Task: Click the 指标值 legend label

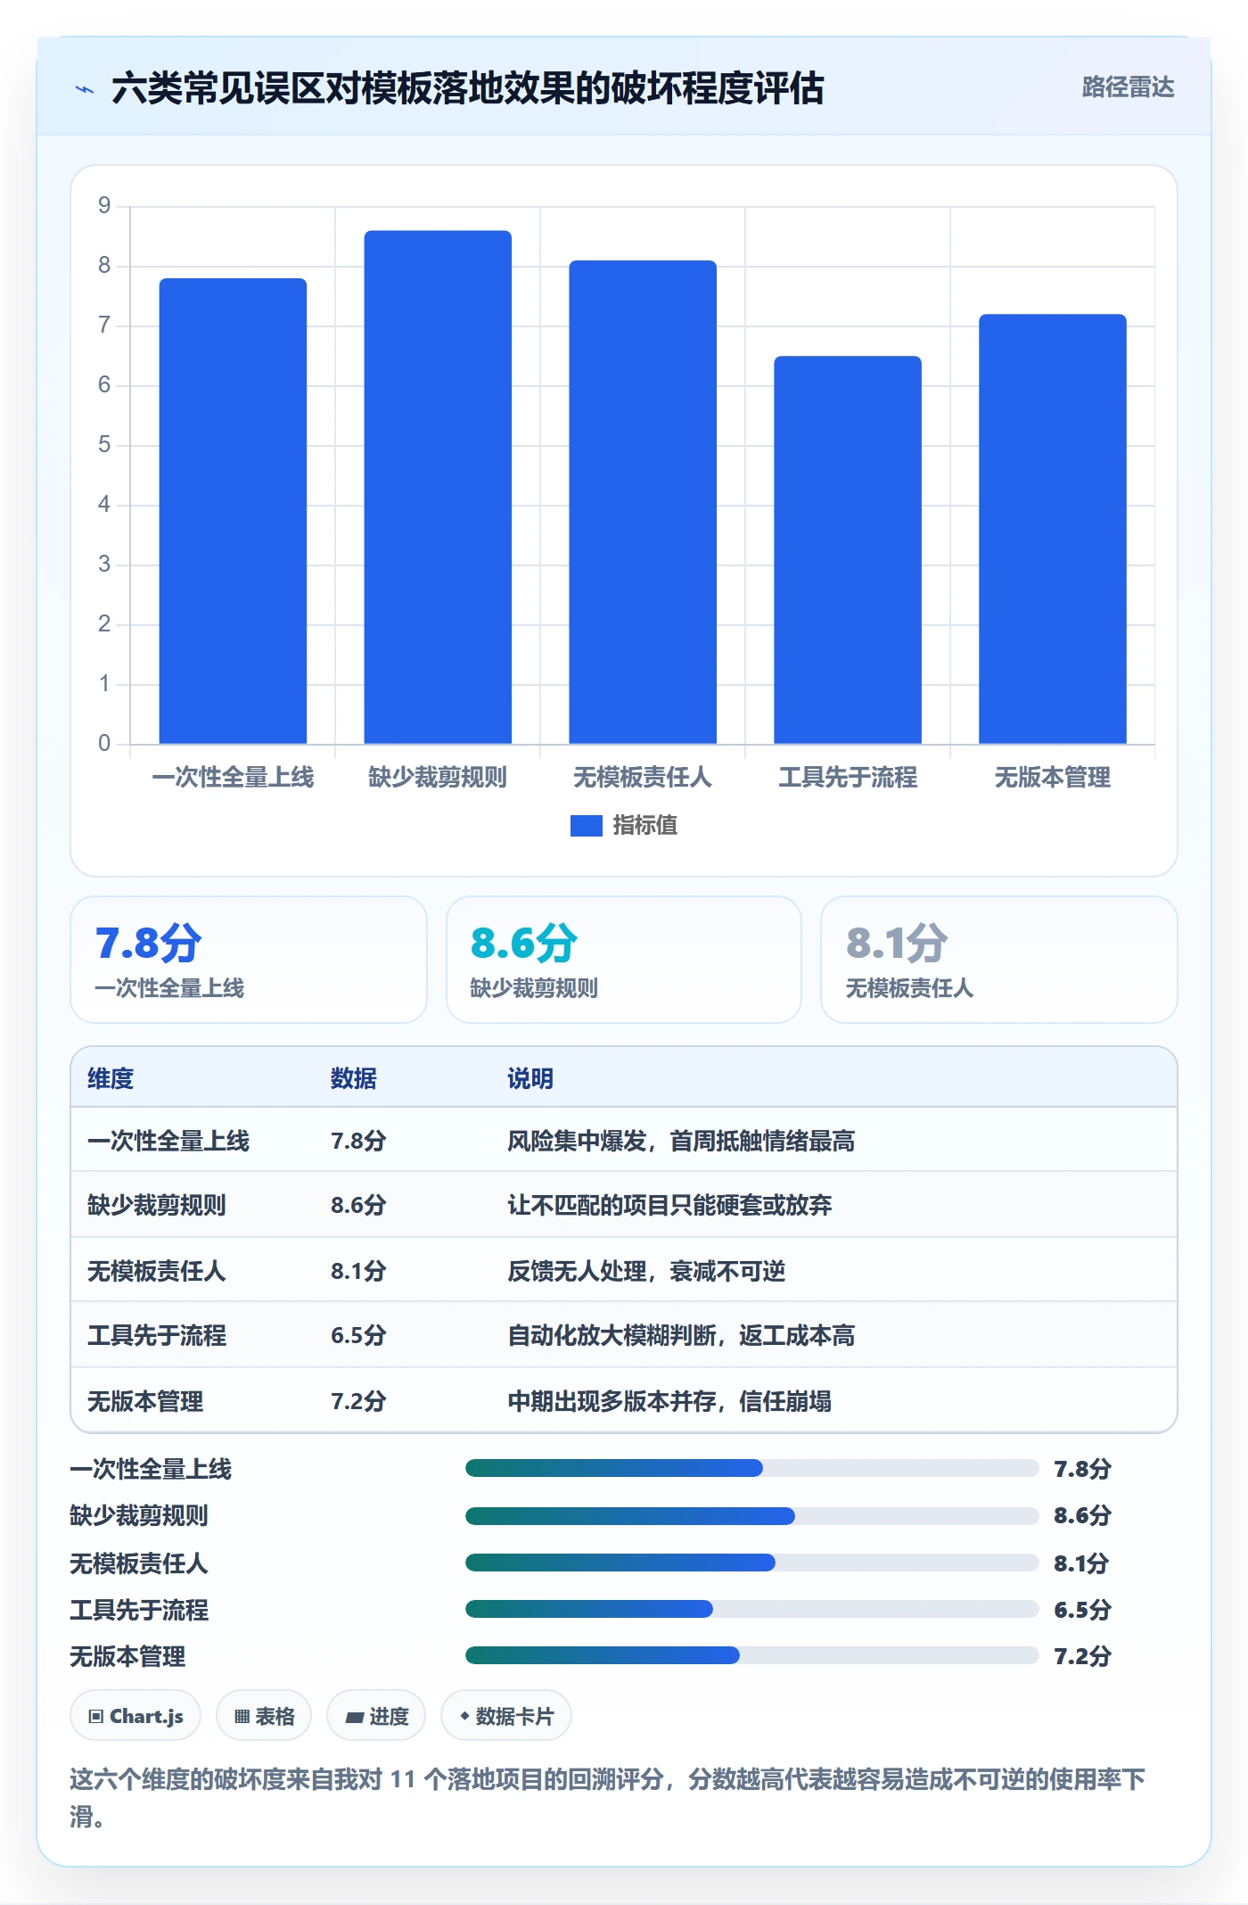Action: pos(645,826)
